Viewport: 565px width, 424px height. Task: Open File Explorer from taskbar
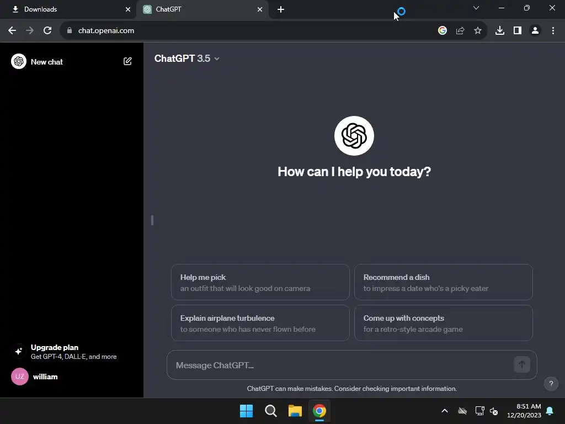point(295,411)
